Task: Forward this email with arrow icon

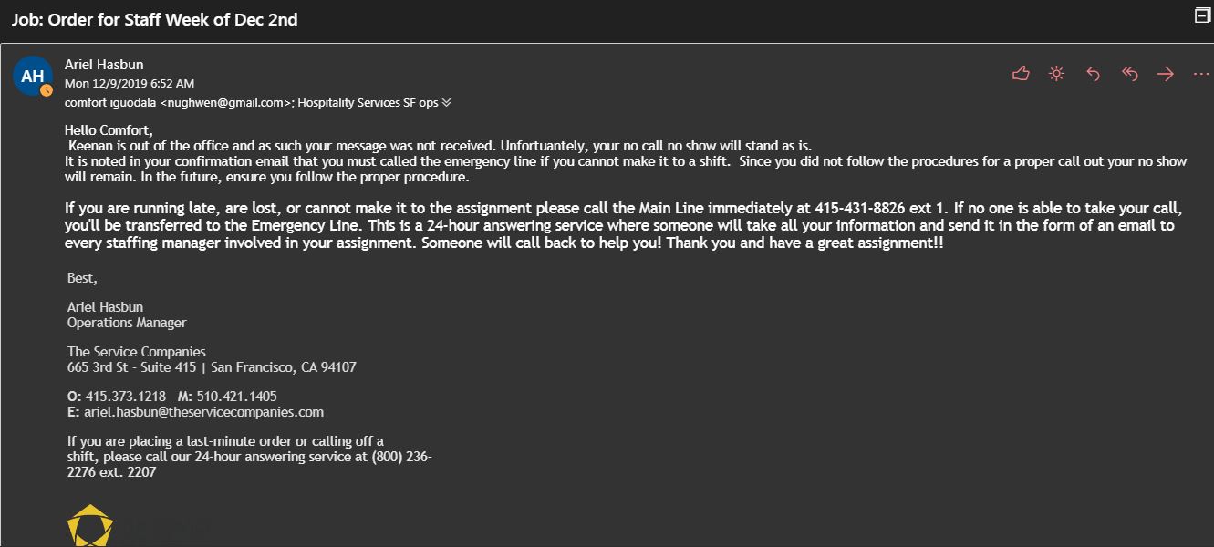Action: pyautogui.click(x=1165, y=74)
